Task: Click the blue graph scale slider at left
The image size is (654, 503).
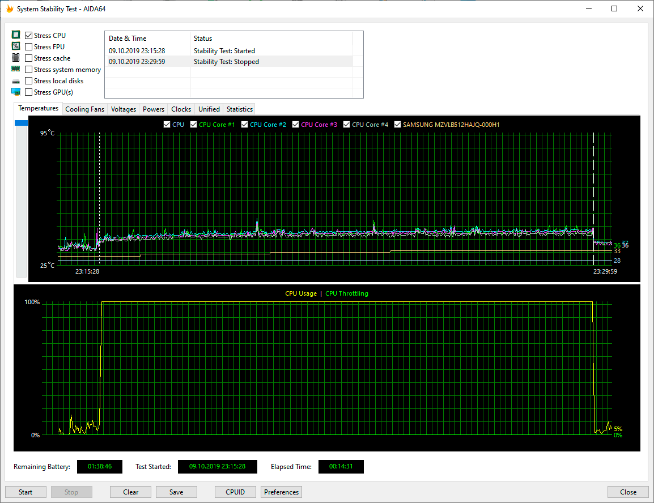Action: coord(22,122)
